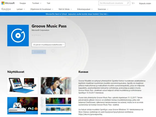
Task: Click the Groove Music Pass app icon
Action: [x=18, y=36]
